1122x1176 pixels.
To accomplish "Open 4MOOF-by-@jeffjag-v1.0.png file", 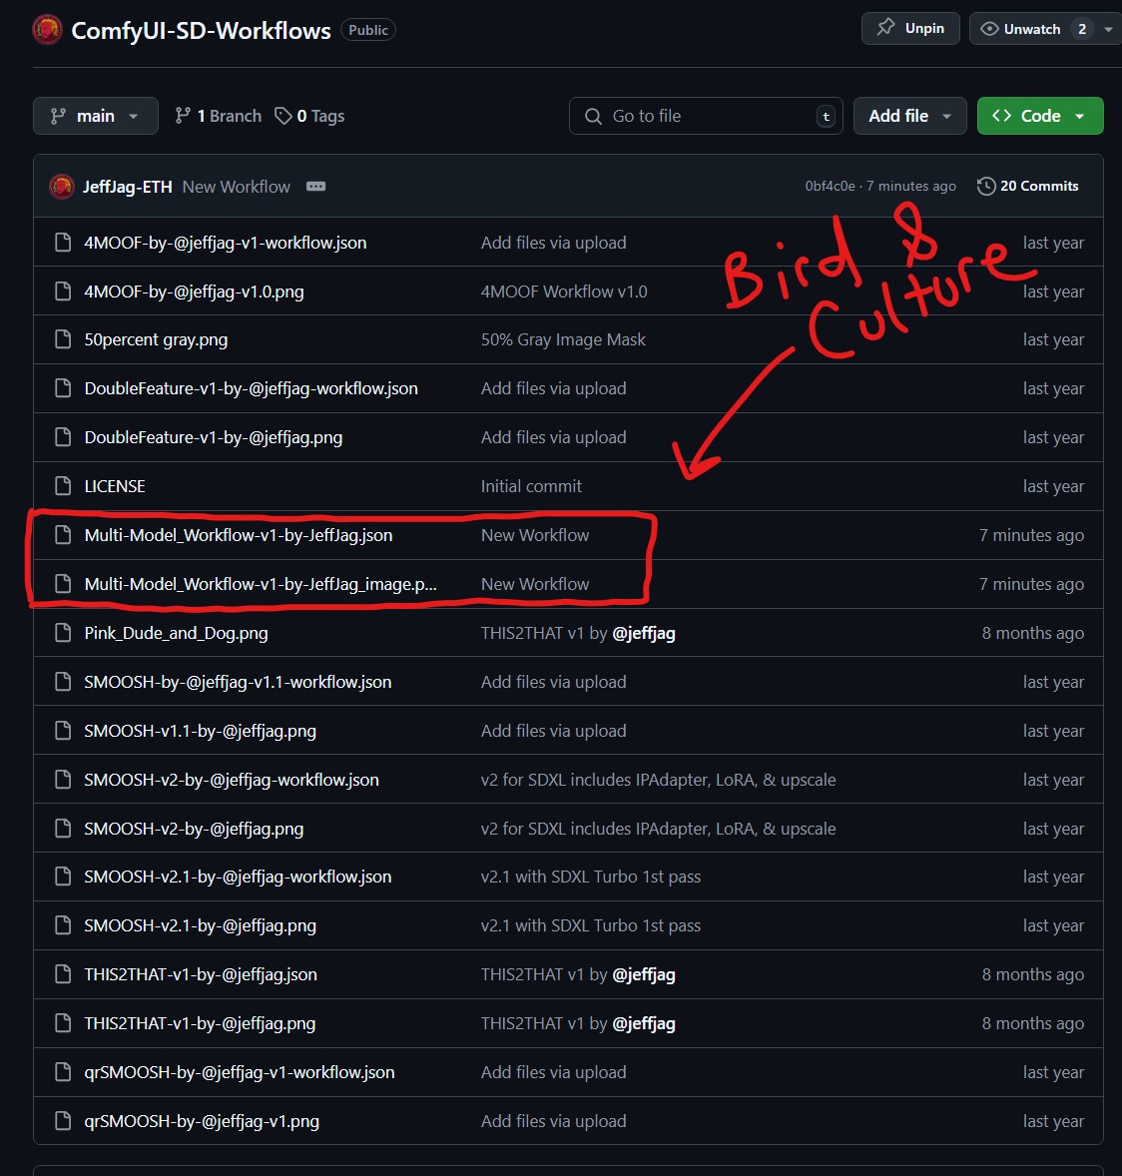I will point(194,291).
